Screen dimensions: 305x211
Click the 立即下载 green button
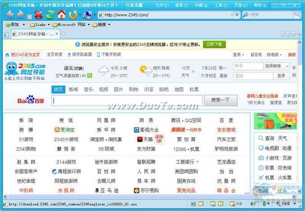(214, 44)
